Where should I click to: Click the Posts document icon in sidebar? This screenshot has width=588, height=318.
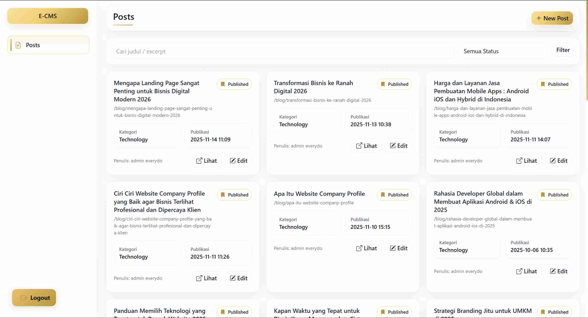(18, 45)
